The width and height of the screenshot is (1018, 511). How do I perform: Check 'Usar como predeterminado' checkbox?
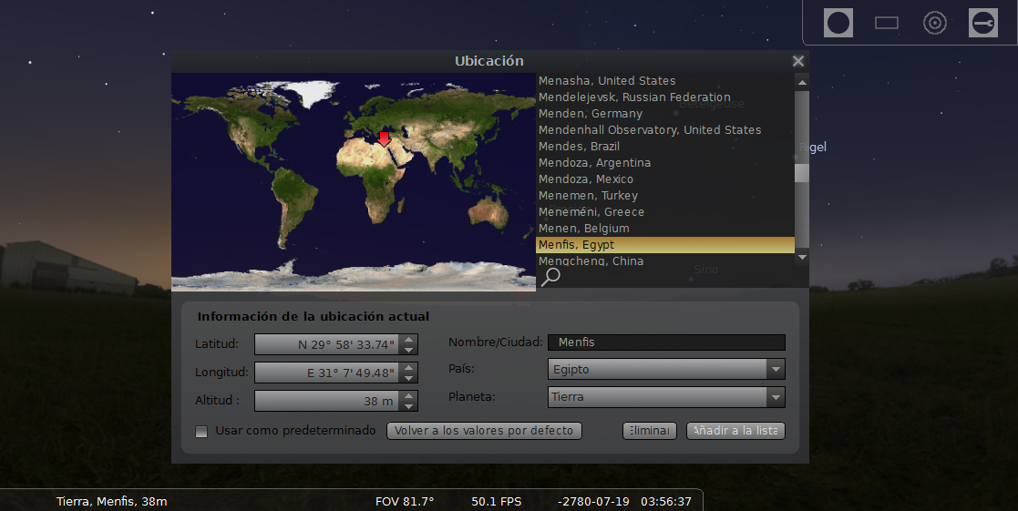(202, 431)
